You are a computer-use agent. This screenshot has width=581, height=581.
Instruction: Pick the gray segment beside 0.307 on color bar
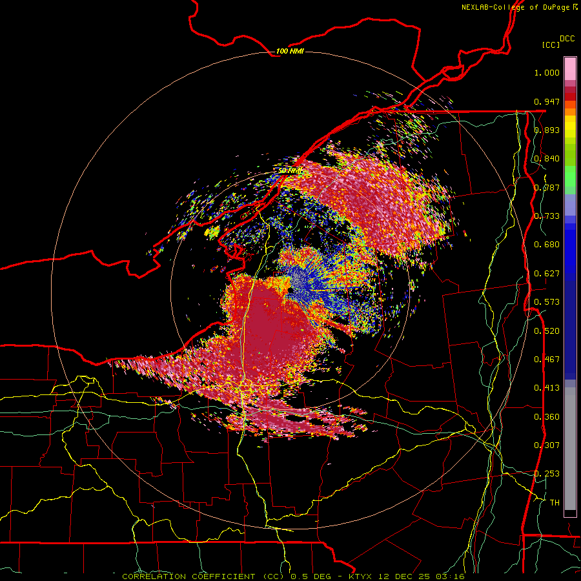570,449
